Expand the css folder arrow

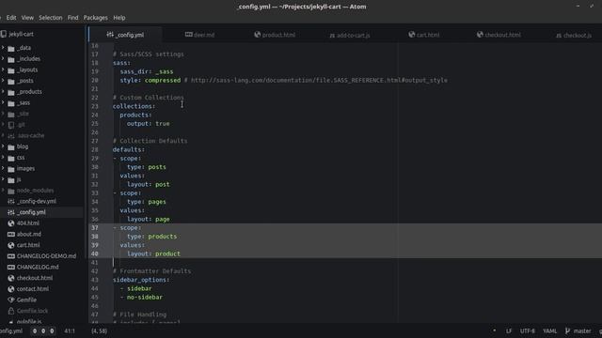(3, 158)
